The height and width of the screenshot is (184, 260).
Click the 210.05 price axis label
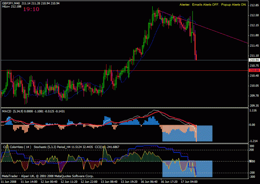point(254,86)
